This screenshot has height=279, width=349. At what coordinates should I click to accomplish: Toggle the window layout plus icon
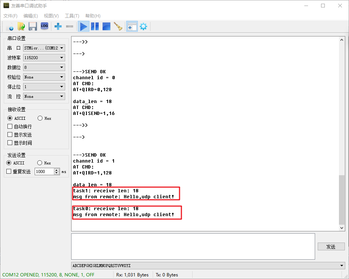(x=132, y=26)
